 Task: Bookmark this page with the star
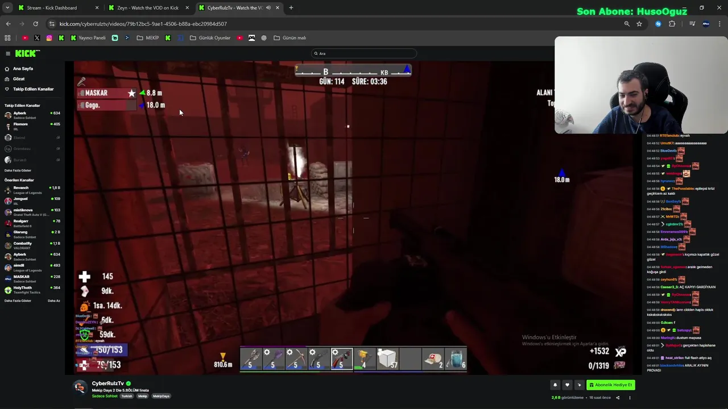click(x=639, y=24)
